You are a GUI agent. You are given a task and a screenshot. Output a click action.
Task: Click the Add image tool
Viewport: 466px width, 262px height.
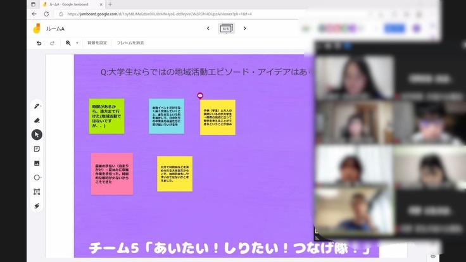pyautogui.click(x=37, y=163)
